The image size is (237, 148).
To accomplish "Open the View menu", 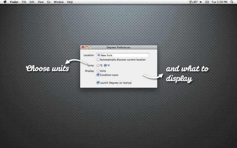I will 41,2.
